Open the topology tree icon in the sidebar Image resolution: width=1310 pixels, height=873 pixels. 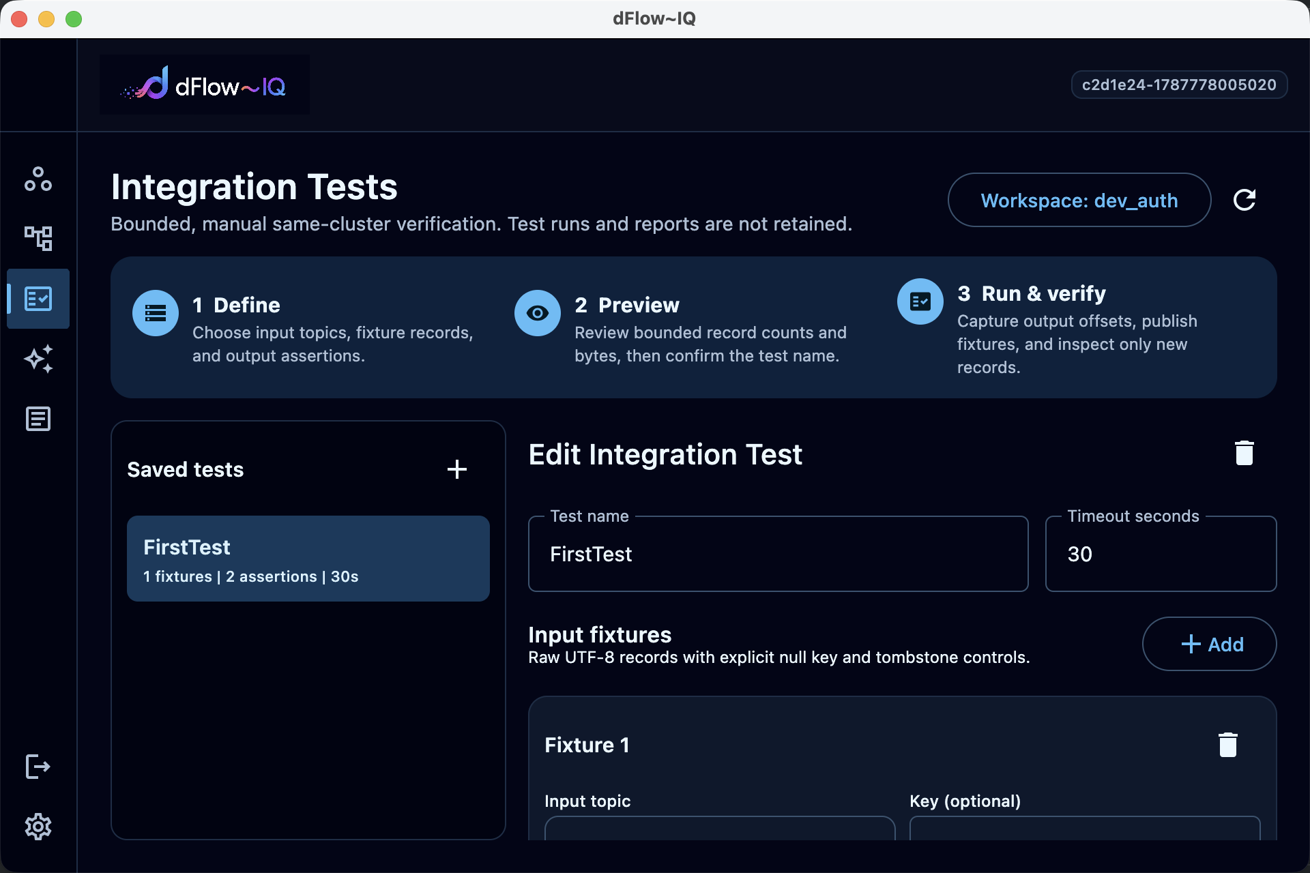38,239
